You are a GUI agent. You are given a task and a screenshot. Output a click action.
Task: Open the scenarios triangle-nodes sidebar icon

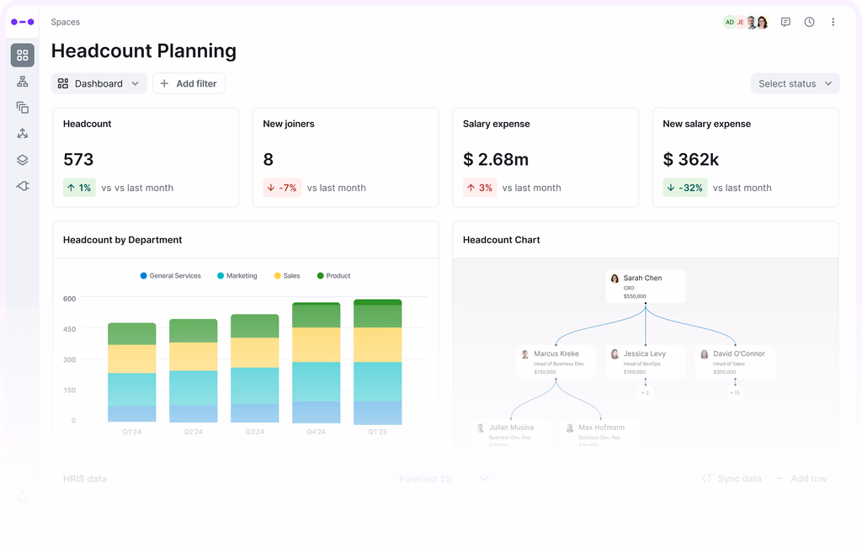(23, 134)
